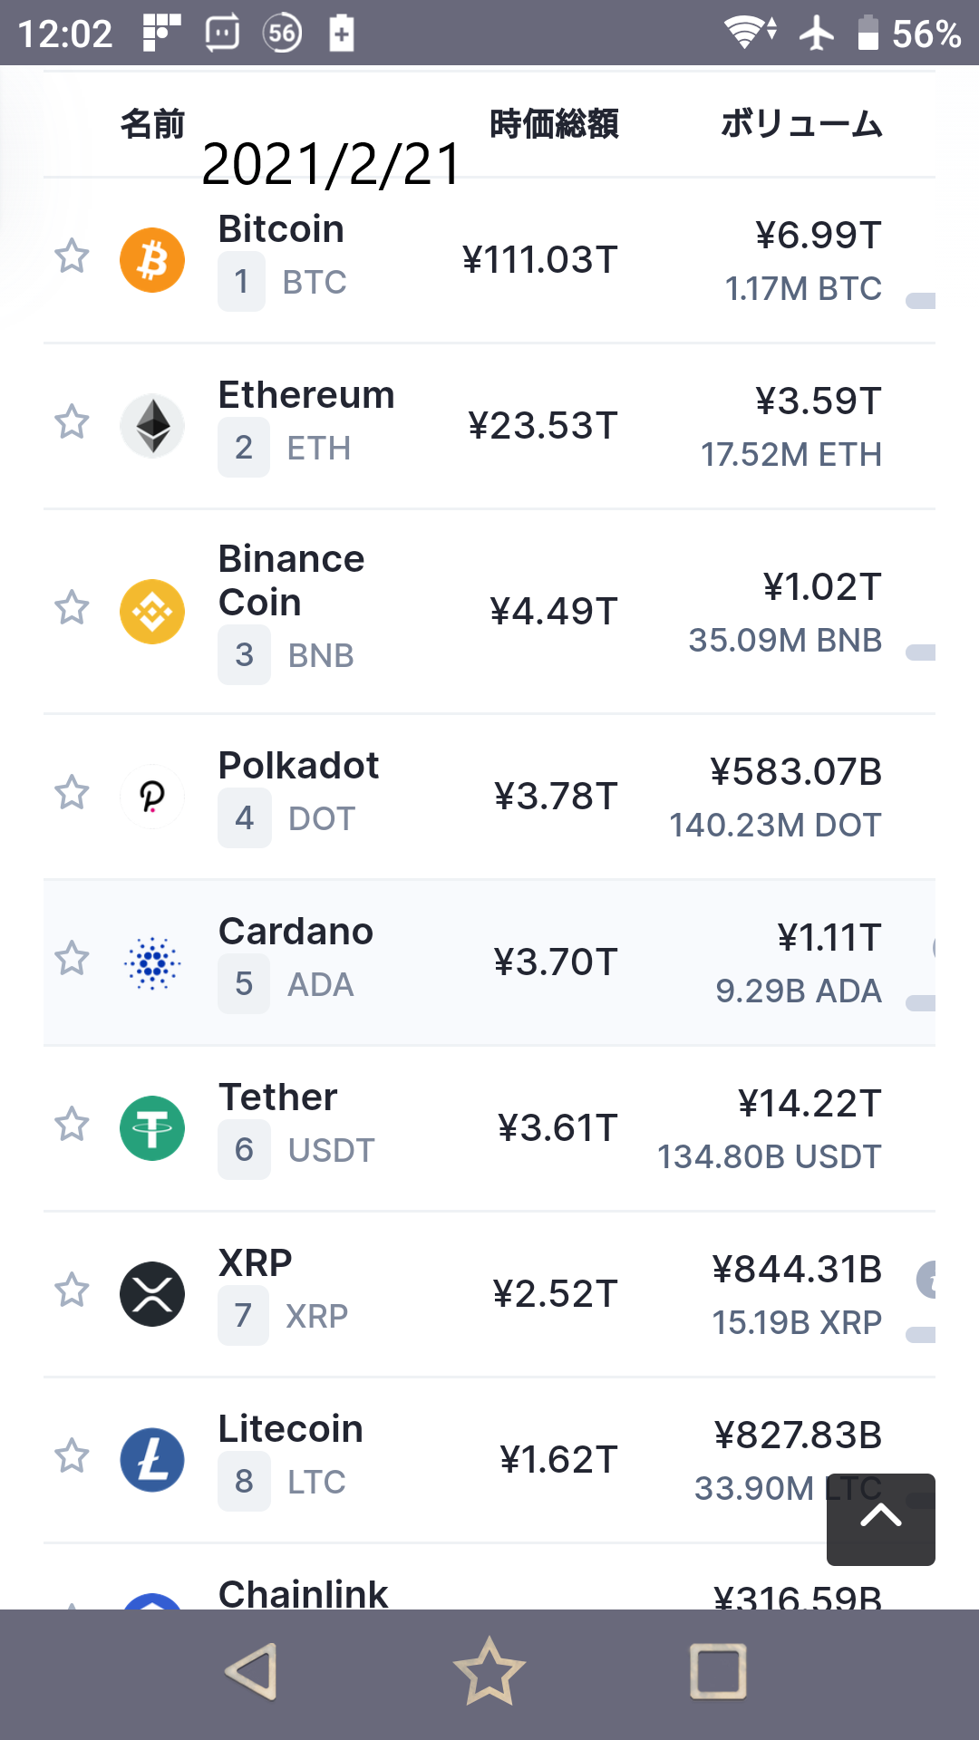This screenshot has width=979, height=1740.
Task: Add Cardano to watchlist with star
Action: tap(72, 959)
